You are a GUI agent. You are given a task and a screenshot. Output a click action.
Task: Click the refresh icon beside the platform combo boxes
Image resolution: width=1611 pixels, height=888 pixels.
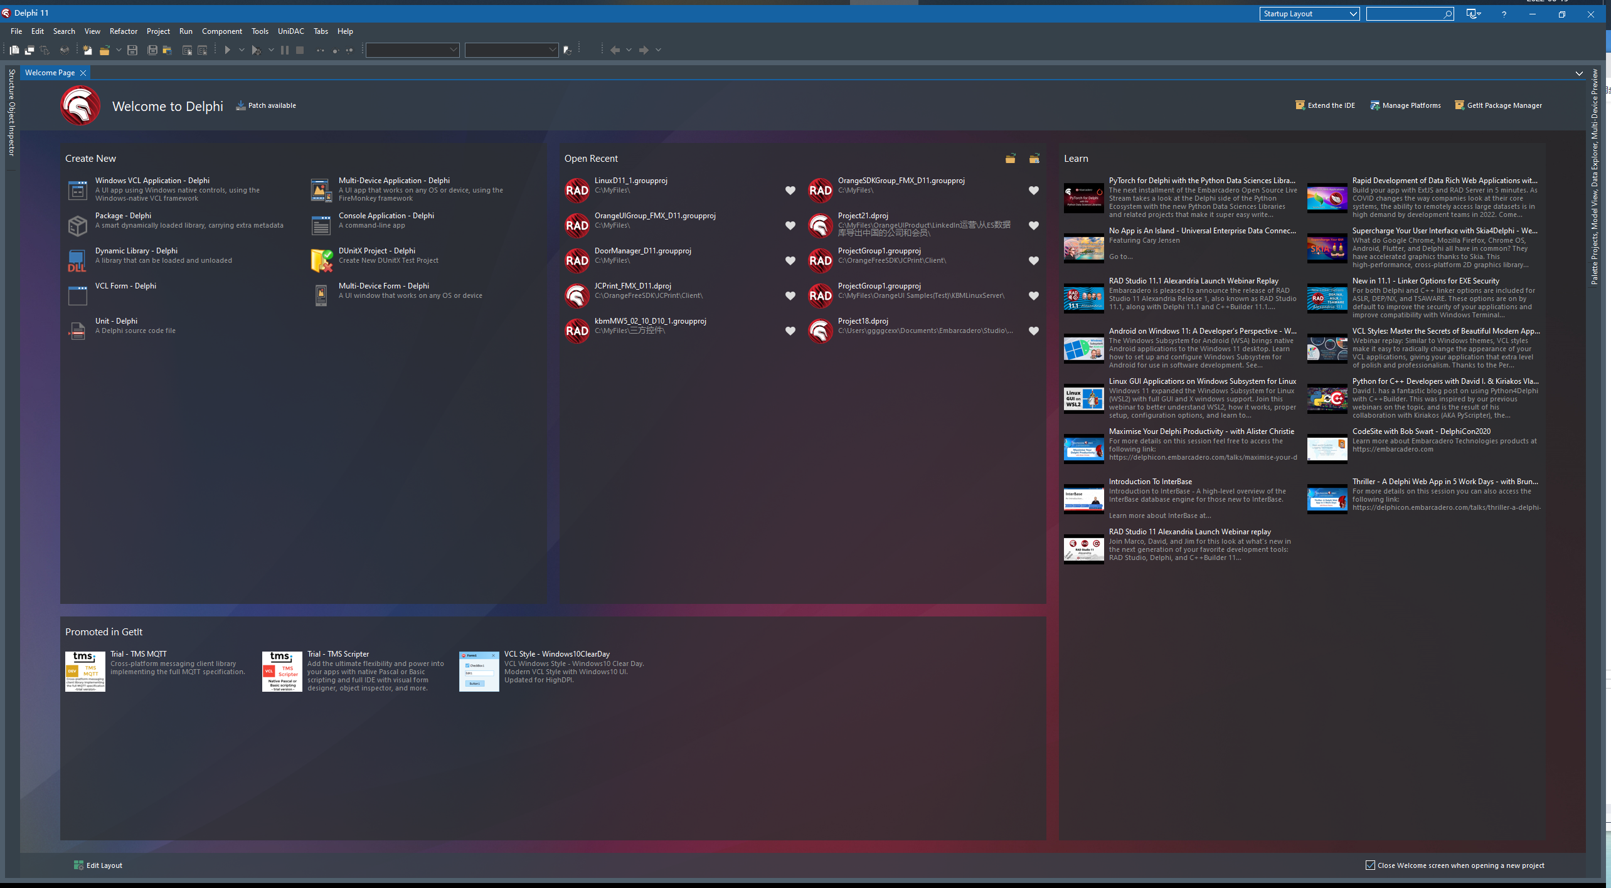pyautogui.click(x=567, y=50)
